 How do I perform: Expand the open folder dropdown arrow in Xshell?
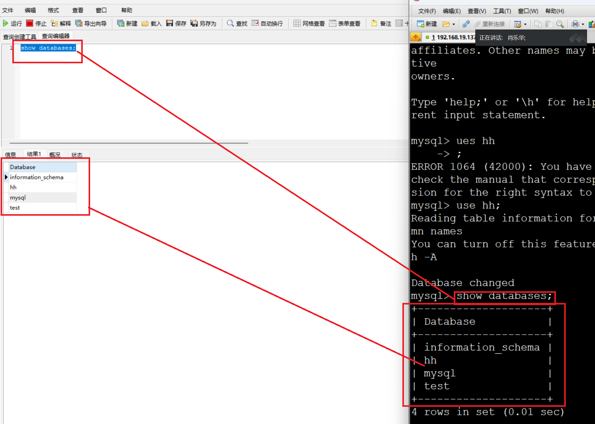(454, 24)
